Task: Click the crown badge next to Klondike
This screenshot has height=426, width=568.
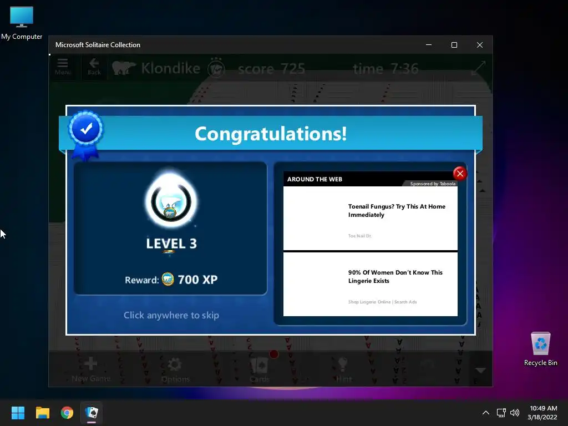Action: (216, 68)
